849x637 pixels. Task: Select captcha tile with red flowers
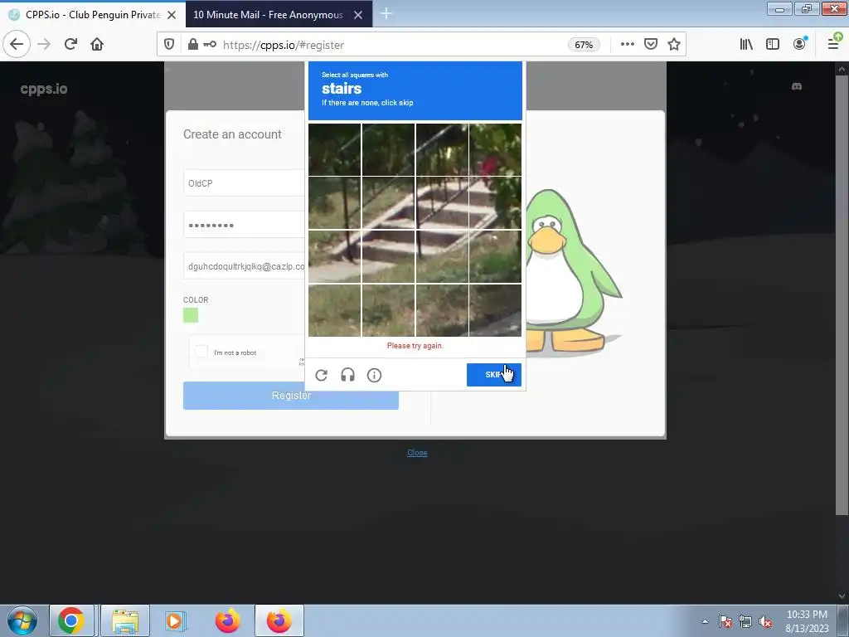click(496, 149)
